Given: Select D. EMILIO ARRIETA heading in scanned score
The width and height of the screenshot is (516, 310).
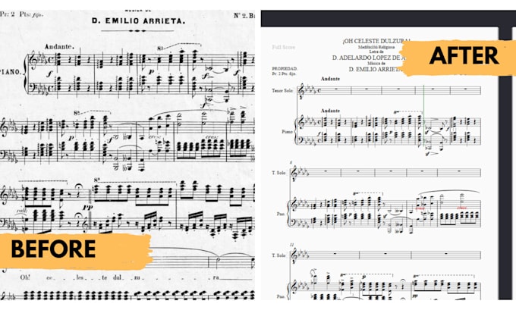Looking at the screenshot, I should (x=139, y=21).
